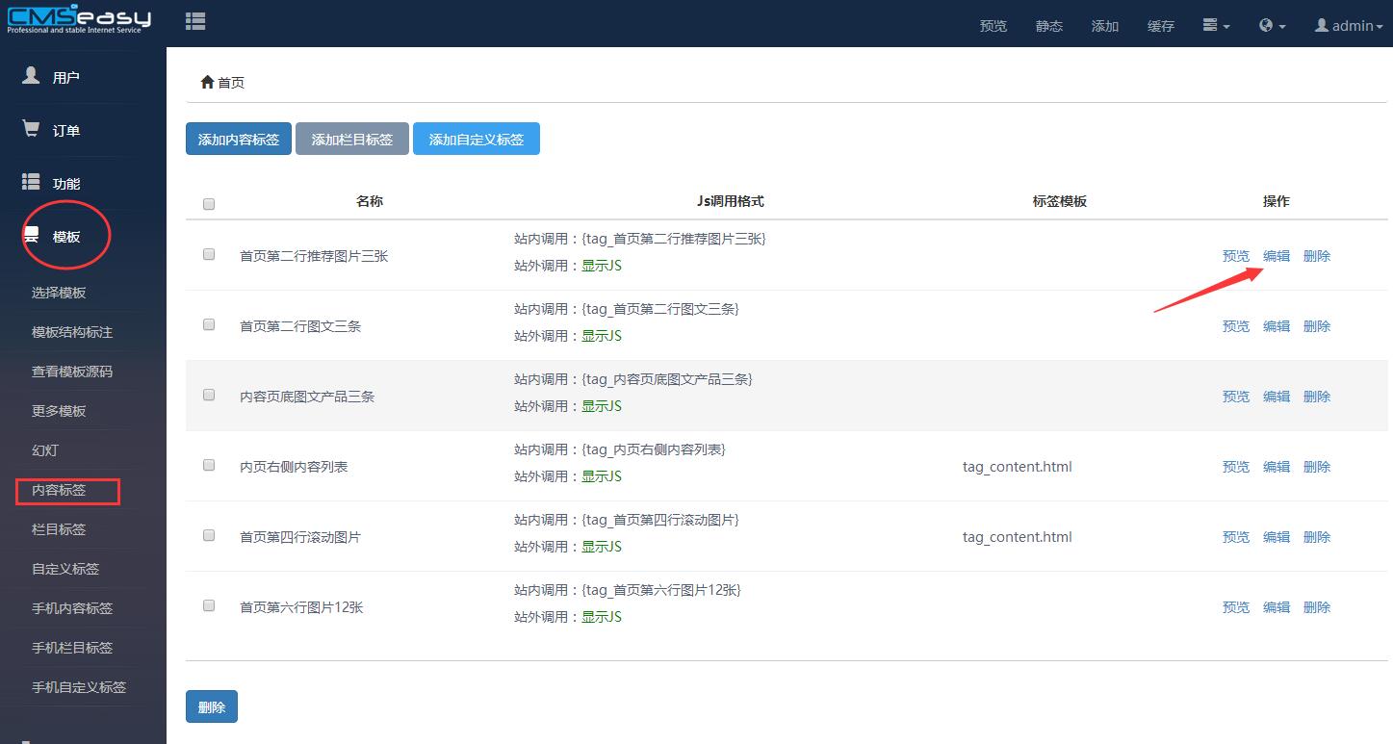The width and height of the screenshot is (1393, 744).
Task: Open 栏目标签 in the sidebar menu
Action: pos(59,529)
